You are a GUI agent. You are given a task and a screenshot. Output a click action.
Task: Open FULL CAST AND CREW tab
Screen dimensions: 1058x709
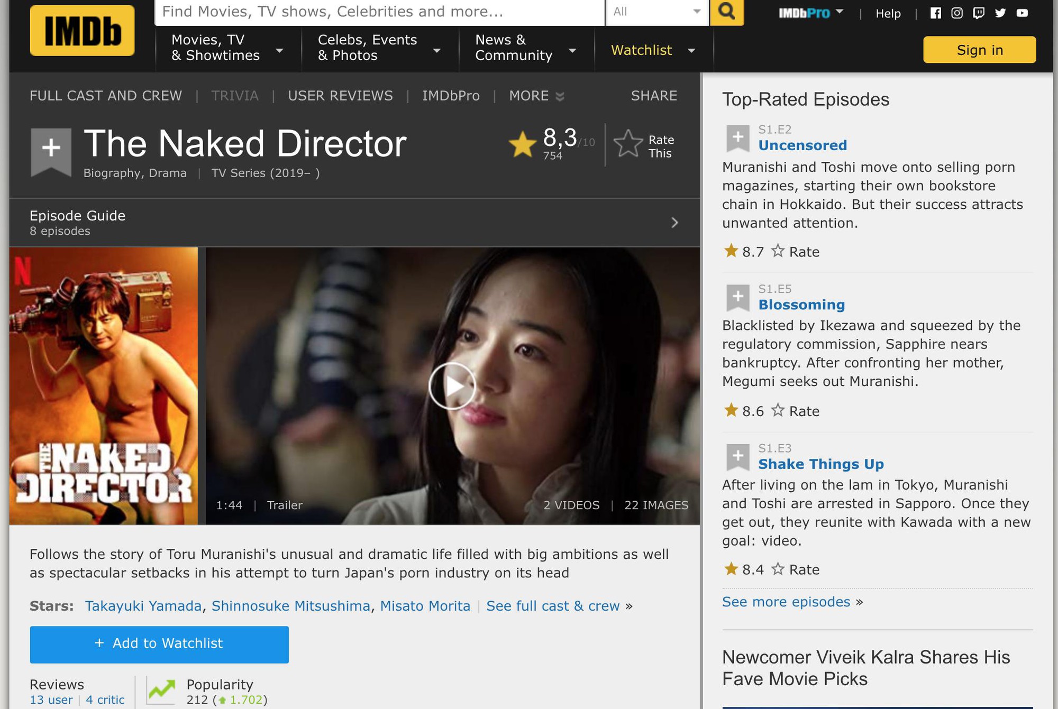click(106, 96)
